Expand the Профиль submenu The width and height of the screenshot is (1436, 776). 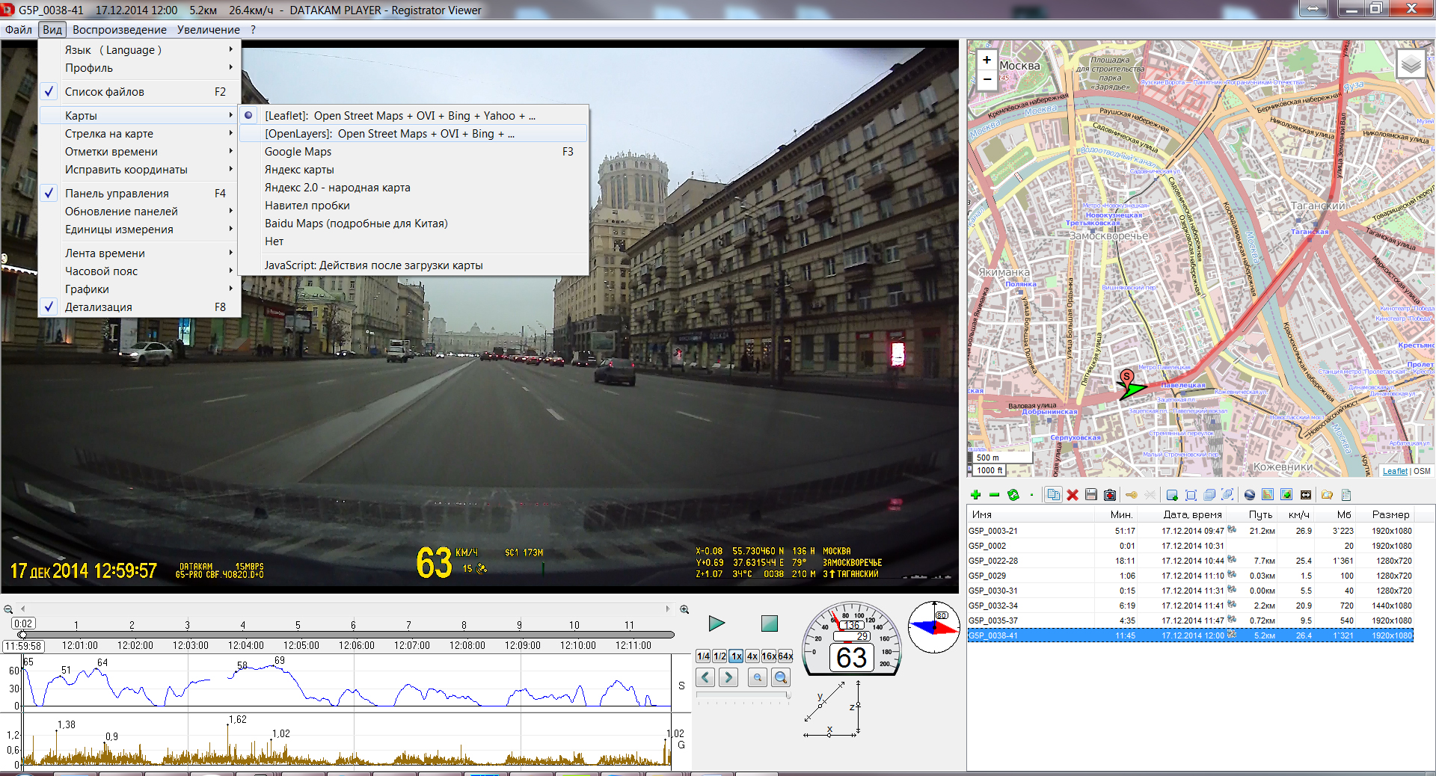click(x=139, y=68)
